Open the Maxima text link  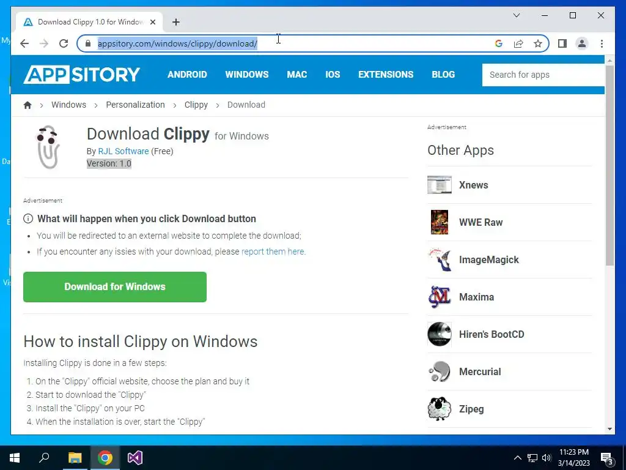pyautogui.click(x=476, y=297)
